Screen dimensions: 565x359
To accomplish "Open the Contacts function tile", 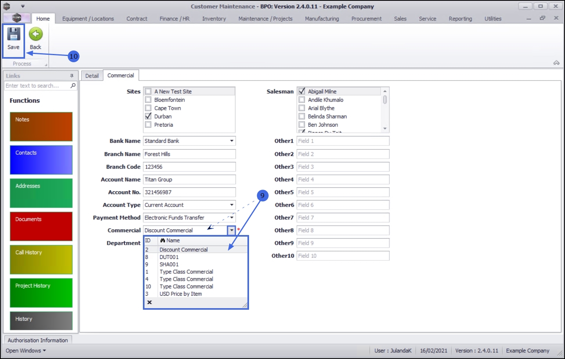I will click(x=41, y=160).
